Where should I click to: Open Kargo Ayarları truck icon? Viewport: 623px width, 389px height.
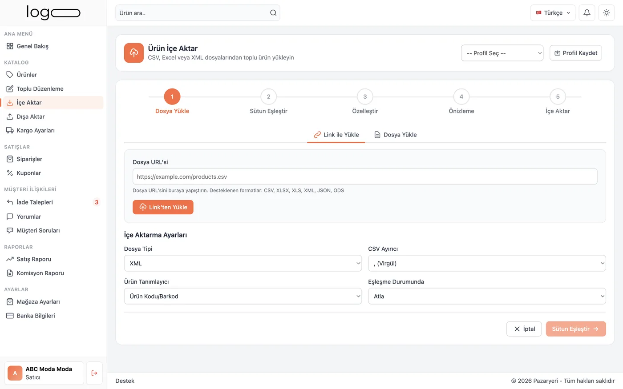(x=10, y=130)
